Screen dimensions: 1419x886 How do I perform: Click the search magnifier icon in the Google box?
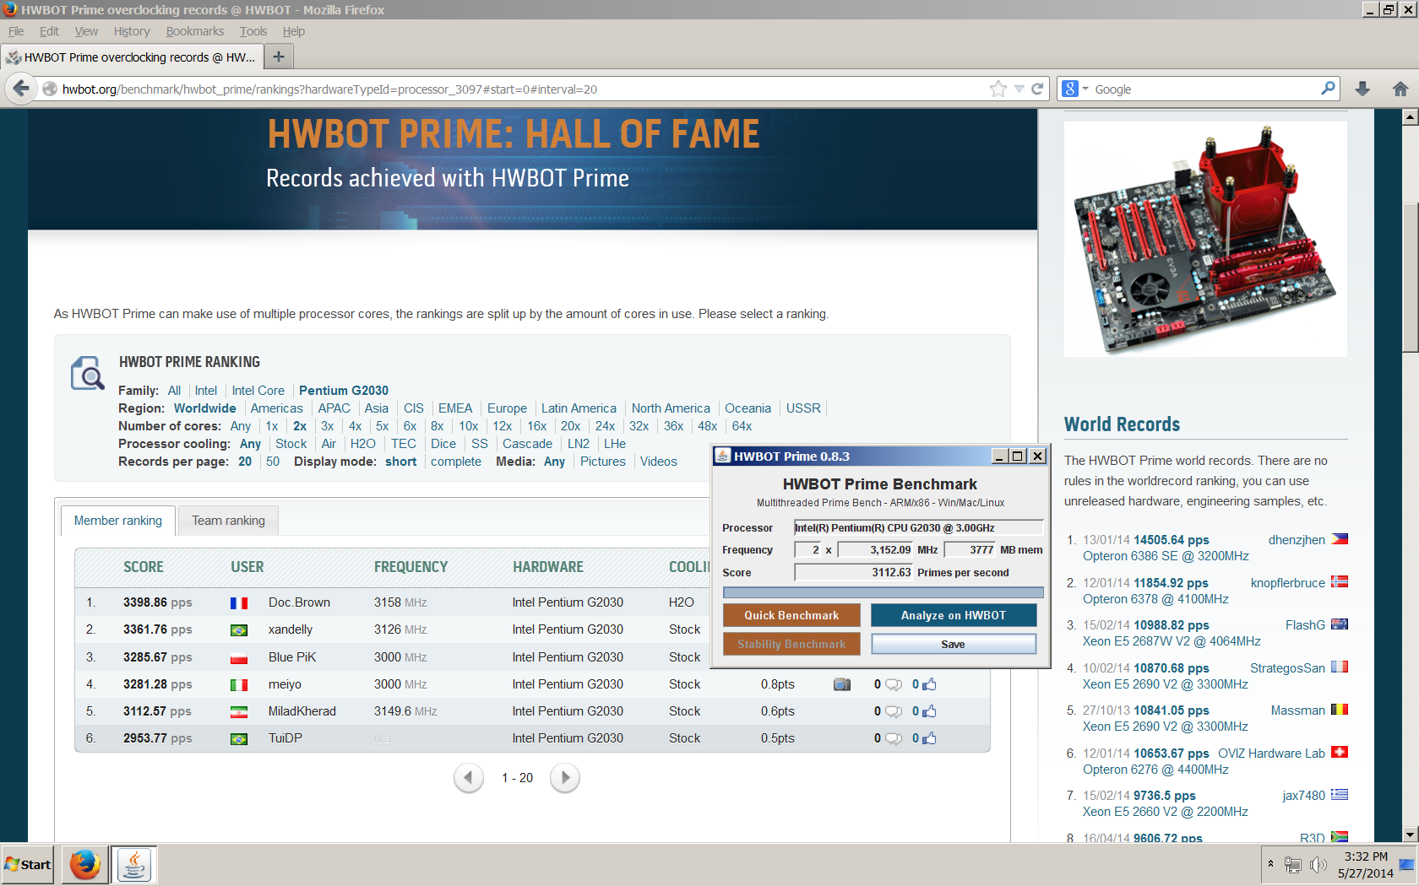pyautogui.click(x=1328, y=88)
